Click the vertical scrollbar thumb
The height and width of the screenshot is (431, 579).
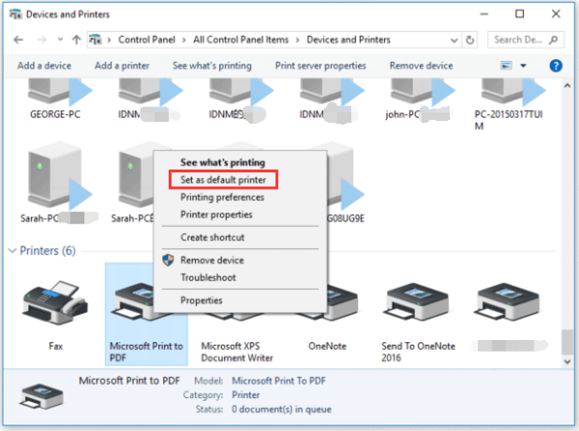tap(567, 342)
